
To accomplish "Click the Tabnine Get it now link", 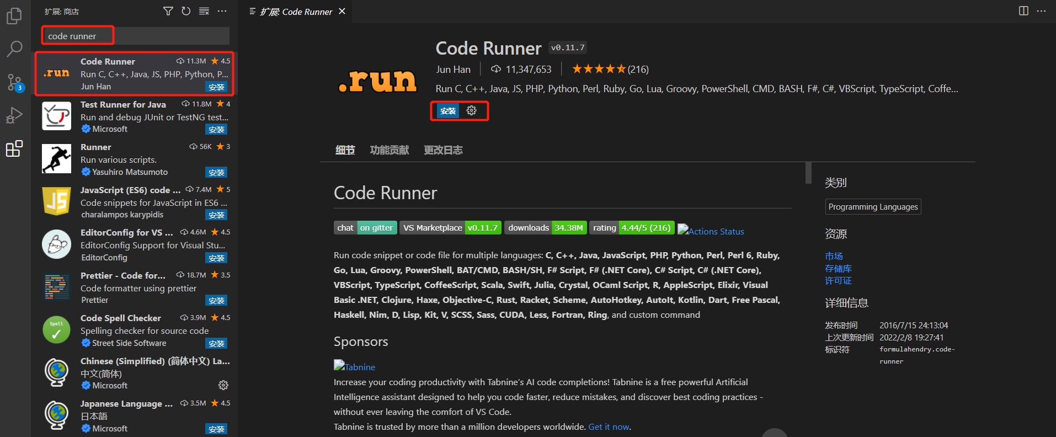I will click(609, 427).
